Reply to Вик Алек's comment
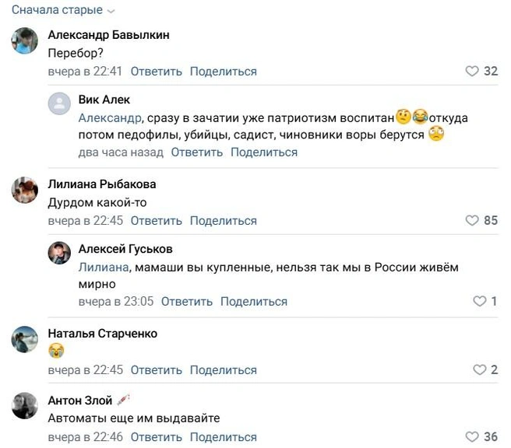The width and height of the screenshot is (511, 448). pyautogui.click(x=197, y=152)
